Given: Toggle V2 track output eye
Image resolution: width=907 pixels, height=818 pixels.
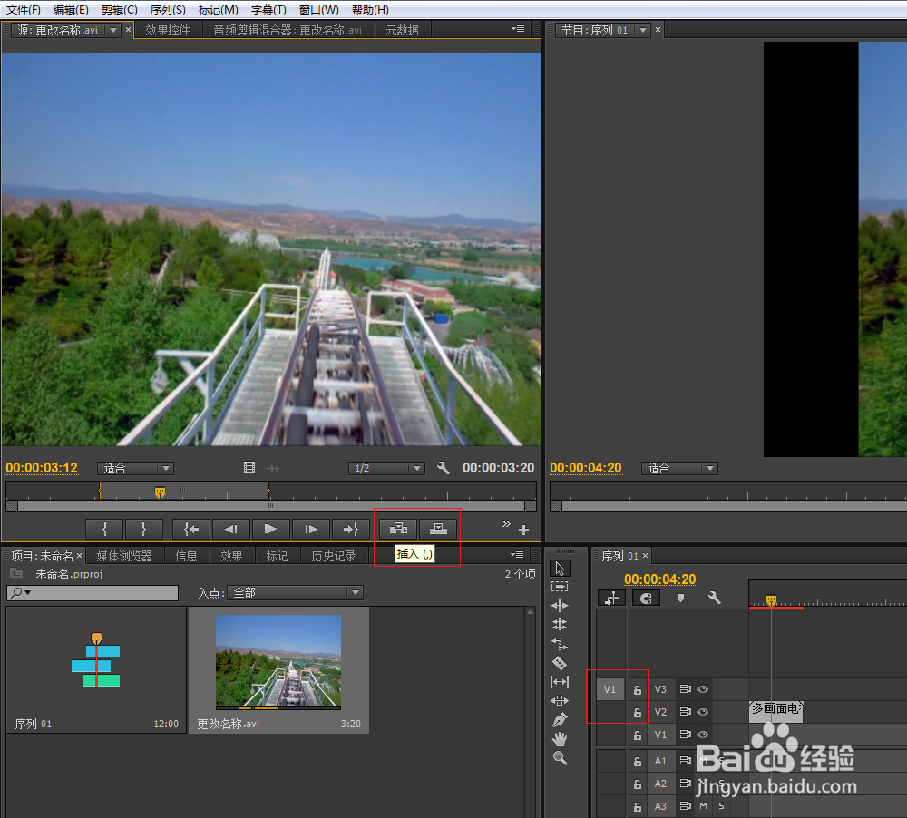Looking at the screenshot, I should [x=703, y=712].
